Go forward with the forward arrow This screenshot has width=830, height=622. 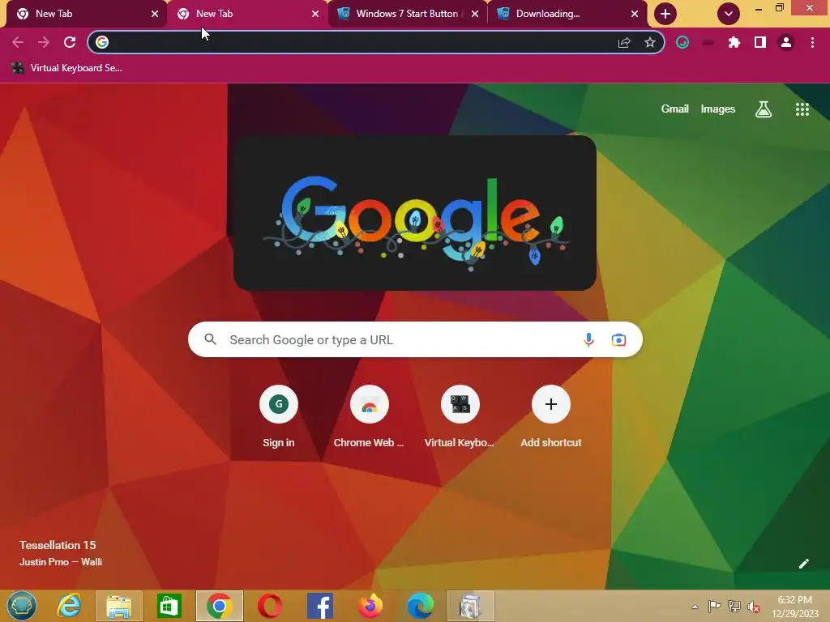pos(44,42)
